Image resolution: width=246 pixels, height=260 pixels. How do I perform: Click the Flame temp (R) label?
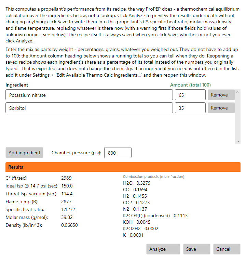pyautogui.click(x=22, y=201)
